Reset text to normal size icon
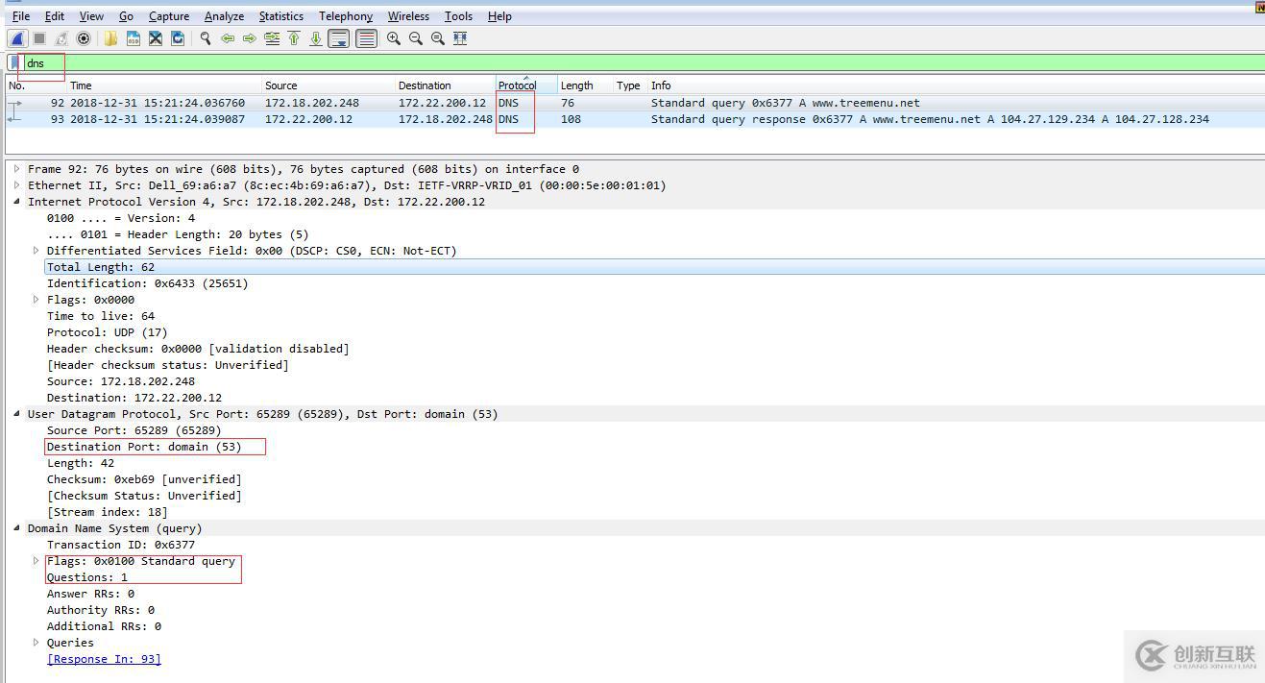 tap(438, 38)
